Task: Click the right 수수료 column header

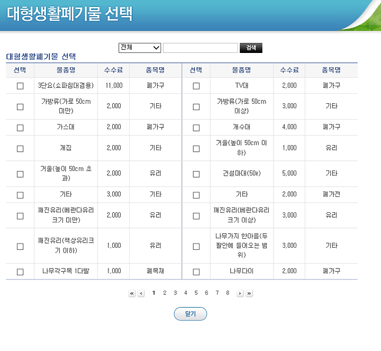Action: point(289,70)
